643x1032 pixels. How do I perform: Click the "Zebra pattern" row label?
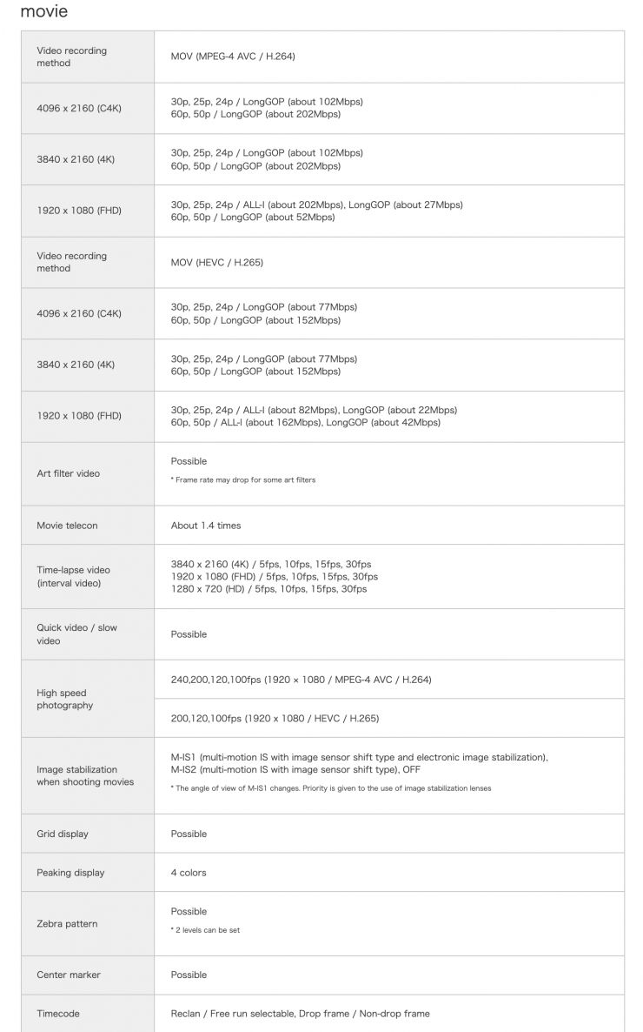click(67, 923)
